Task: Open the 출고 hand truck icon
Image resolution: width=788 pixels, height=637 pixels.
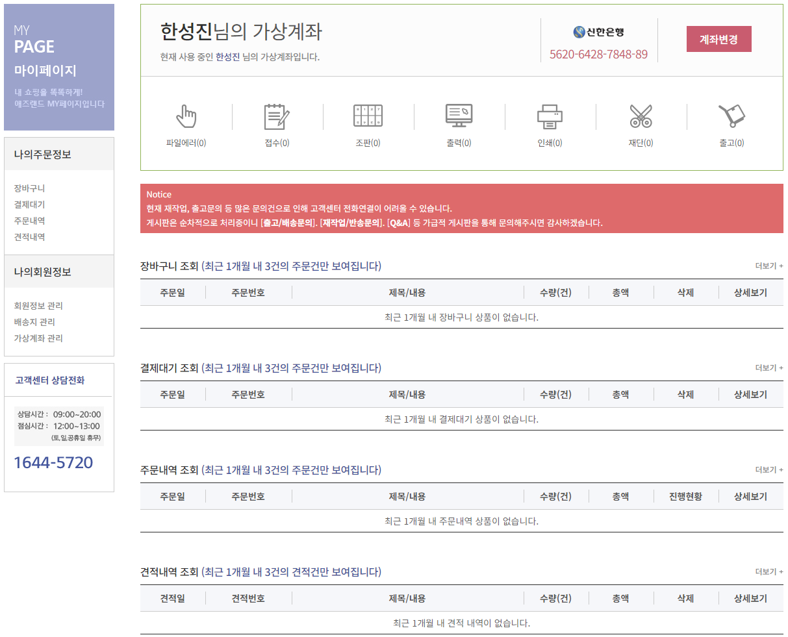Action: pos(731,116)
